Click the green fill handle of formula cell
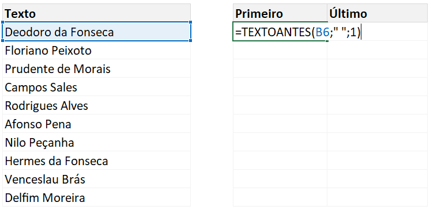This screenshot has width=430, height=210. point(327,41)
